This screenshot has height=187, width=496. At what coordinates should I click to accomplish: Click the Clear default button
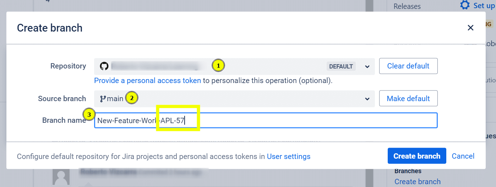point(408,66)
